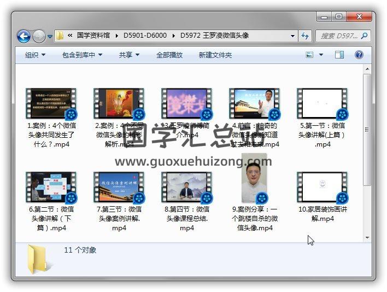
Task: Expand the recent pages dropdown arrow
Action: 50,37
